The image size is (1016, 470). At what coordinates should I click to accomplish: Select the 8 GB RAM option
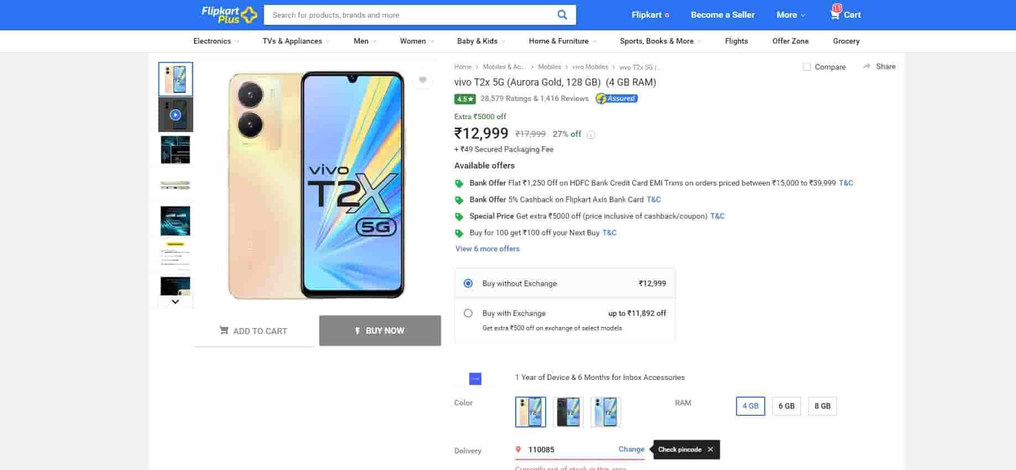(x=822, y=406)
